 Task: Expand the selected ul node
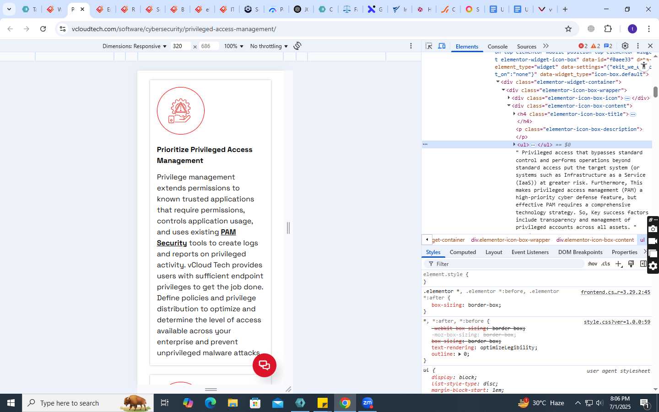click(514, 145)
